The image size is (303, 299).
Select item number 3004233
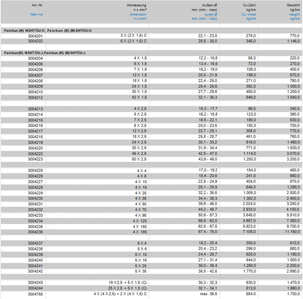pos(35,215)
